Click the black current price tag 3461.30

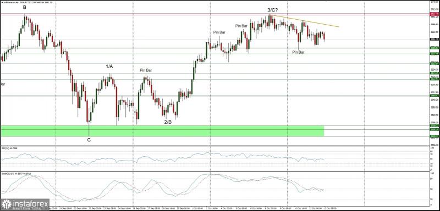(x=435, y=39)
